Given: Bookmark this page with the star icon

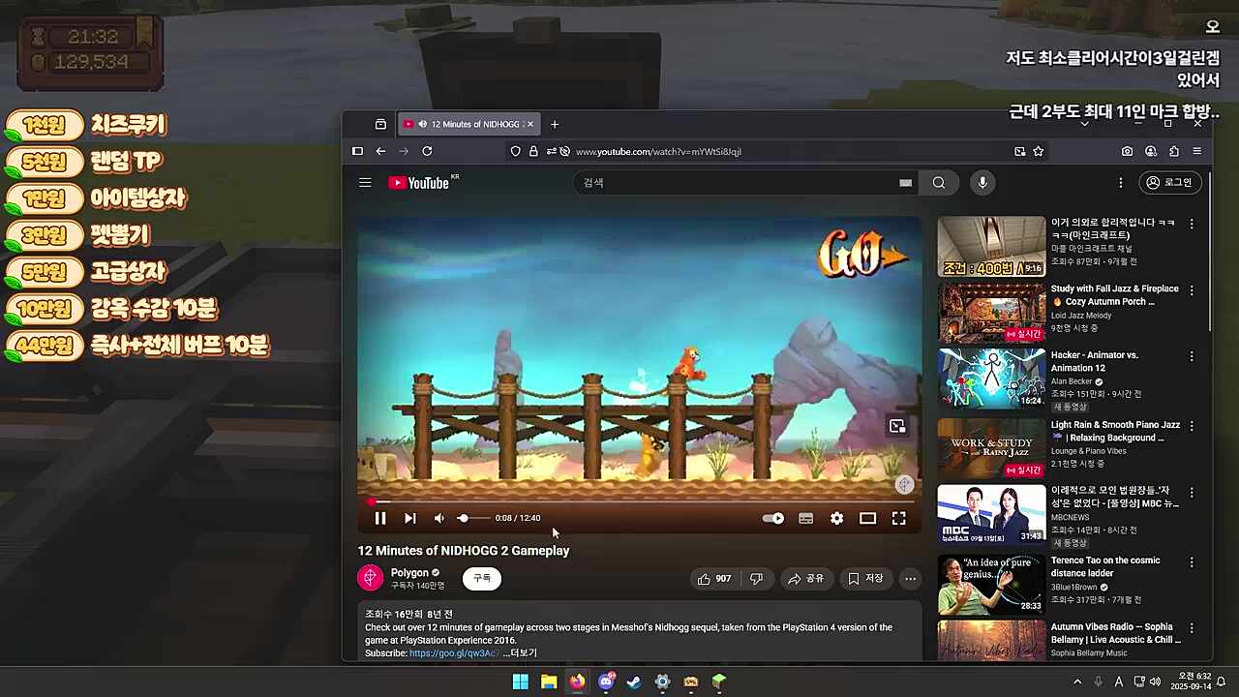Looking at the screenshot, I should [x=1038, y=151].
